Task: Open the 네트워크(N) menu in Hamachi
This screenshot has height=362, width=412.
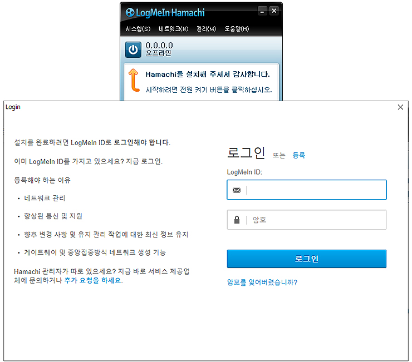Action: (x=173, y=29)
